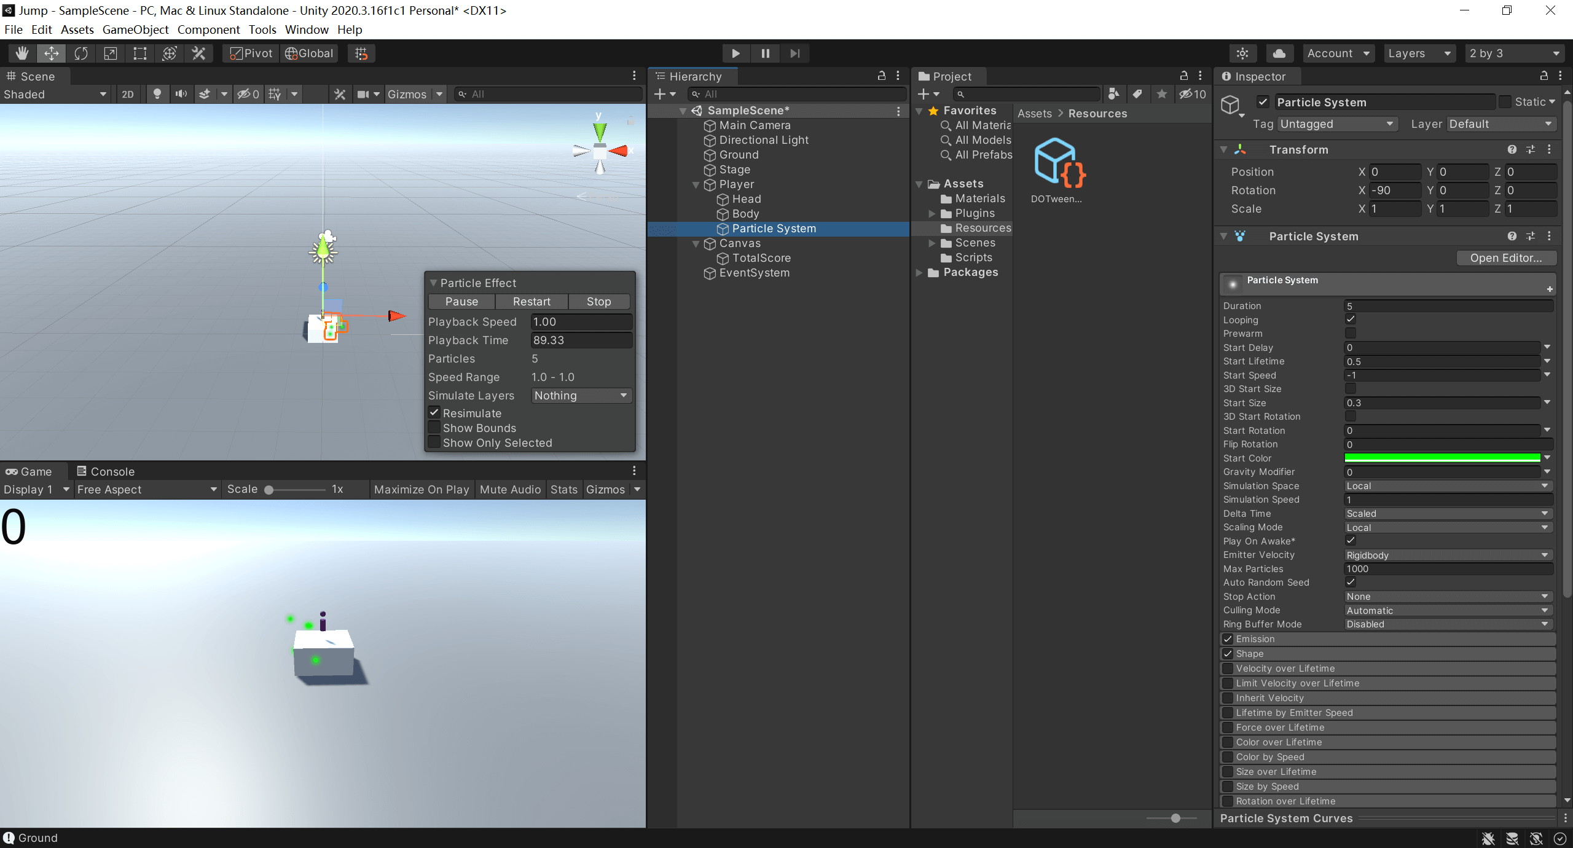The image size is (1573, 848).
Task: Open the Cloud services icon
Action: click(x=1279, y=53)
